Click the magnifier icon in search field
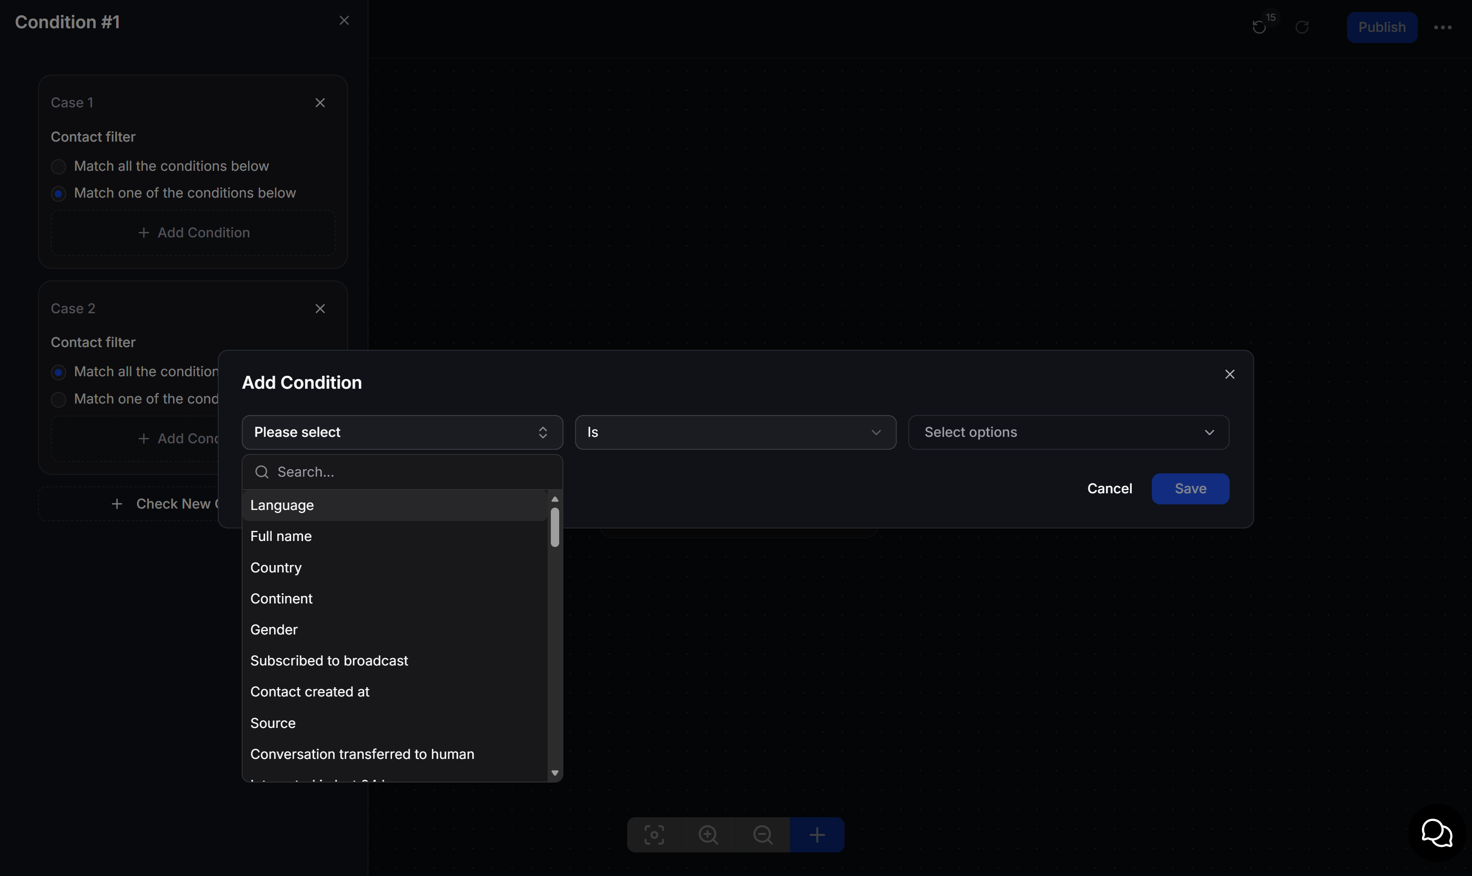The image size is (1472, 876). [x=262, y=472]
